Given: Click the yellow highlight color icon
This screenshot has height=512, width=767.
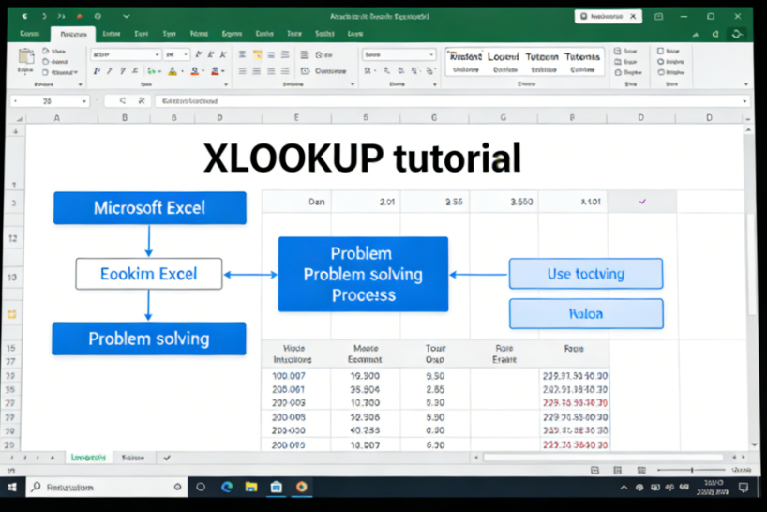Looking at the screenshot, I should tap(173, 71).
